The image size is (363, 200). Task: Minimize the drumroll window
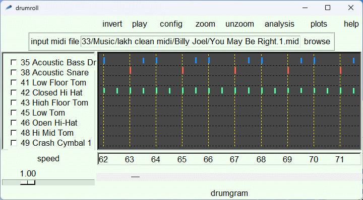click(305, 8)
